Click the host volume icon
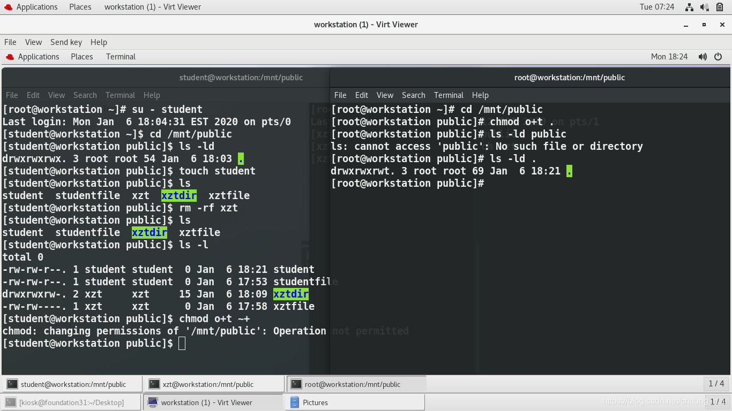The width and height of the screenshot is (732, 411). [x=705, y=7]
